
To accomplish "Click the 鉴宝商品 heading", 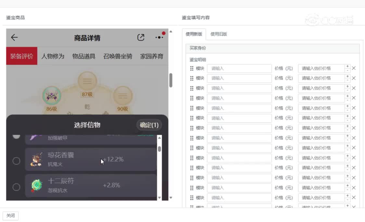I will (x=15, y=17).
